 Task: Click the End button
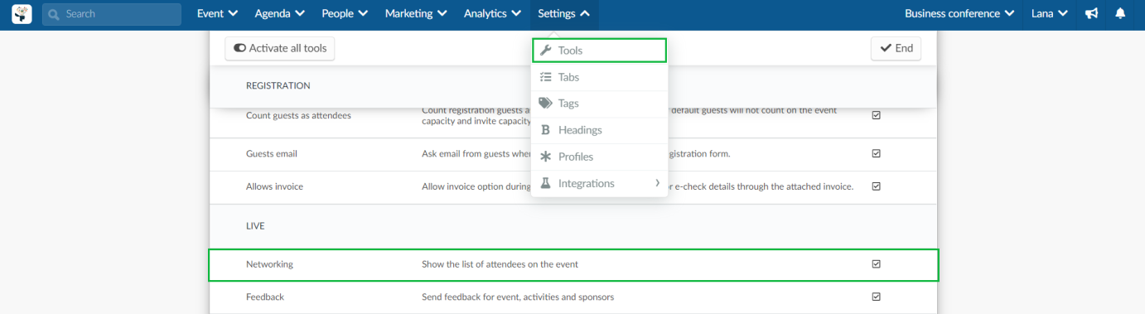pos(896,49)
